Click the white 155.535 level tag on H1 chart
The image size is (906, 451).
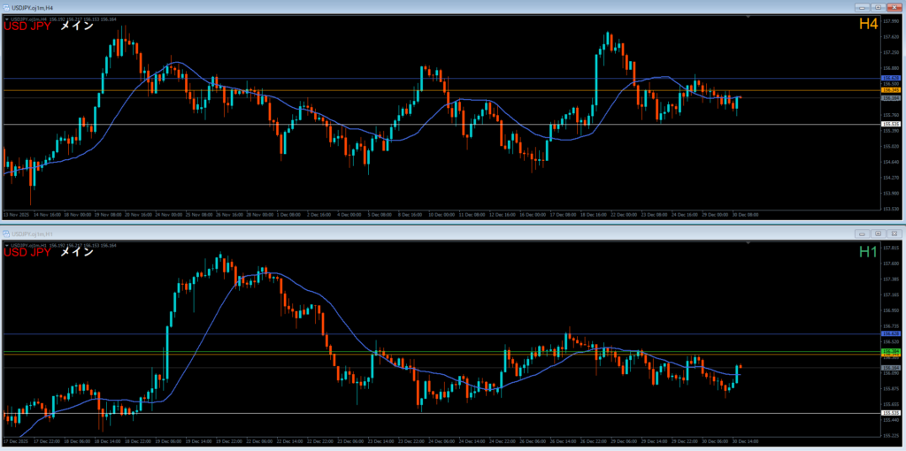(x=891, y=413)
